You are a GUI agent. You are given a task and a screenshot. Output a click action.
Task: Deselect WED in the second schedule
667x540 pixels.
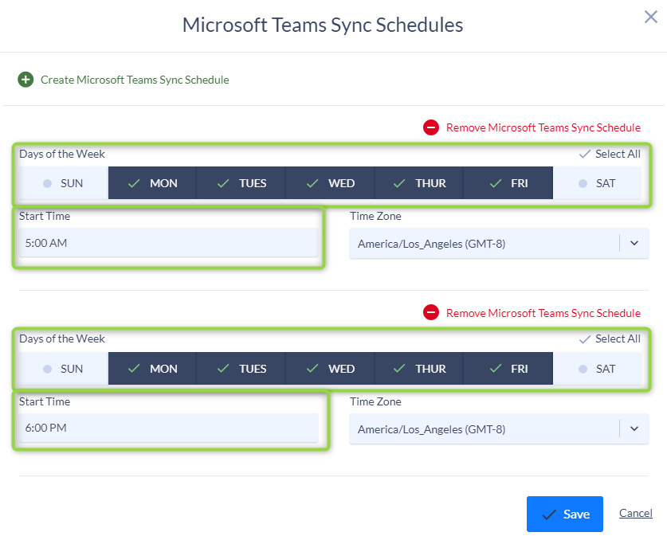click(330, 369)
